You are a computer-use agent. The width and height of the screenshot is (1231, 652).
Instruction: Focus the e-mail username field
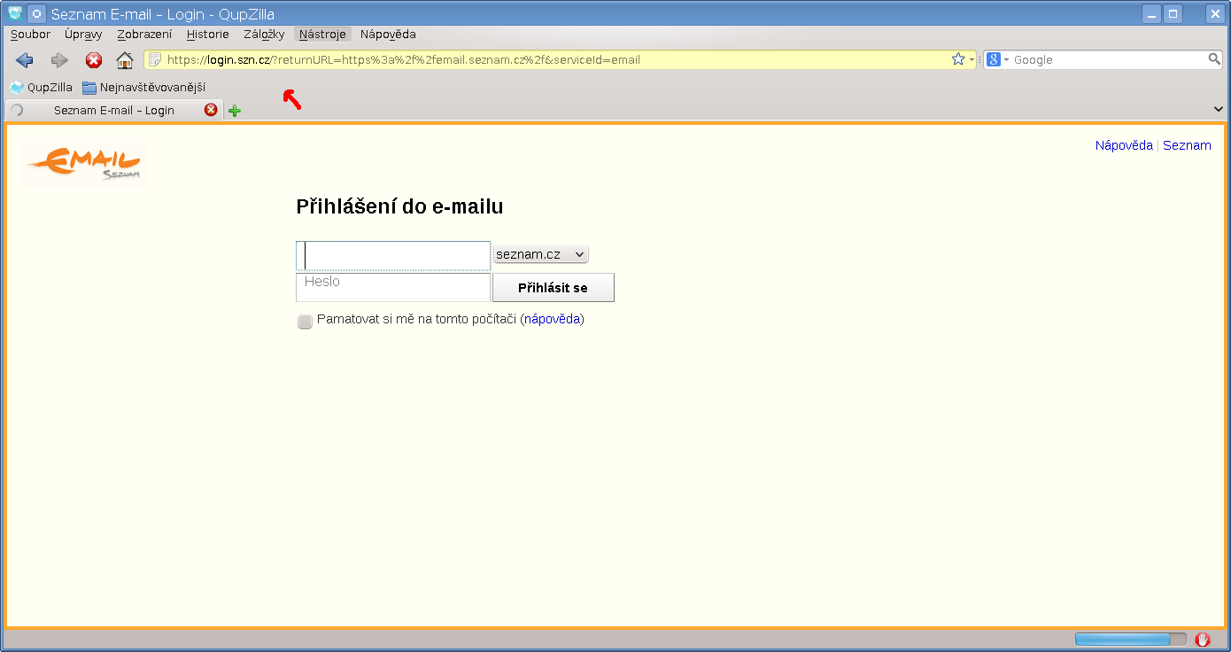coord(393,255)
